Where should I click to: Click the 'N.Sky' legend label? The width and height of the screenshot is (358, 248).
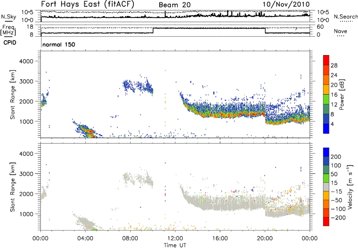(9, 17)
